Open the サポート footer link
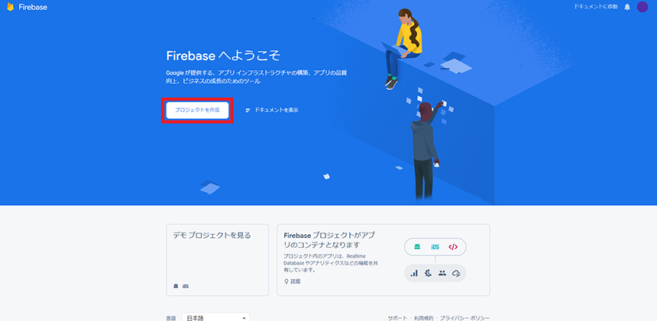The width and height of the screenshot is (657, 321). point(397,318)
